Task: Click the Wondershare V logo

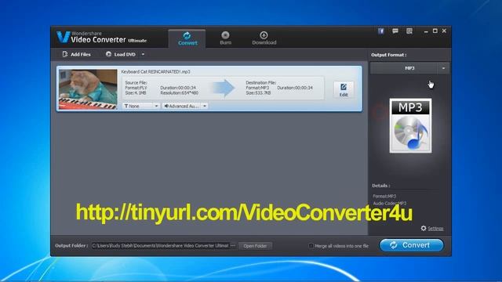Action: [63, 37]
